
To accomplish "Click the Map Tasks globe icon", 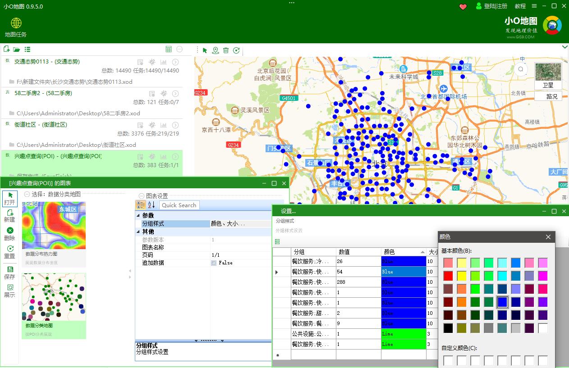I will point(16,23).
